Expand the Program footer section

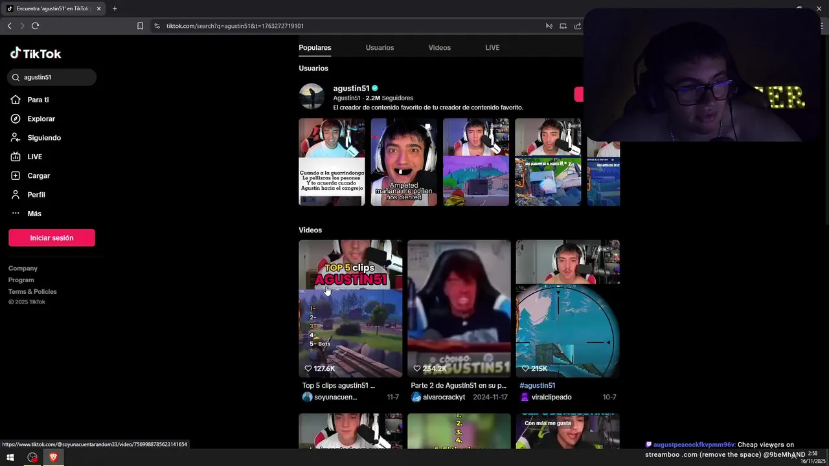click(21, 280)
